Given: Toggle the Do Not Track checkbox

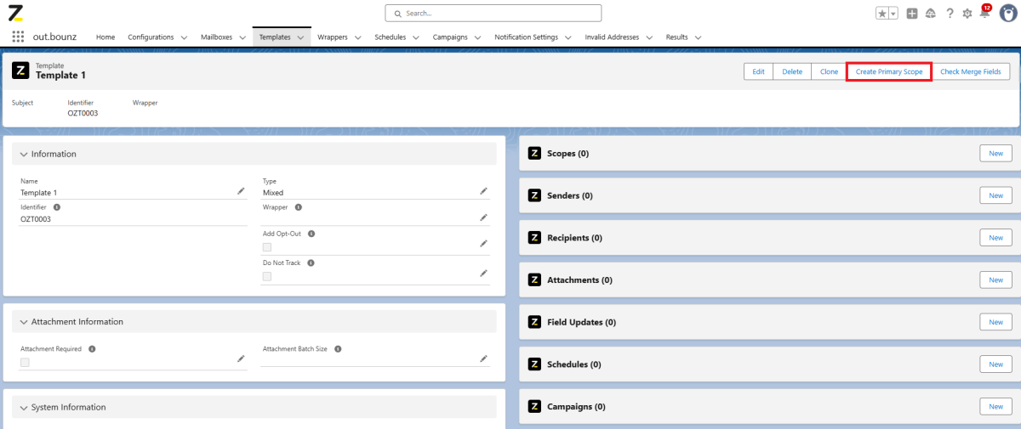Looking at the screenshot, I should point(267,276).
